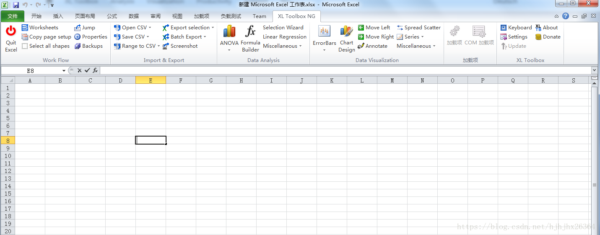Expand the Save CSV dropdown
Image resolution: width=600 pixels, height=235 pixels.
point(148,36)
